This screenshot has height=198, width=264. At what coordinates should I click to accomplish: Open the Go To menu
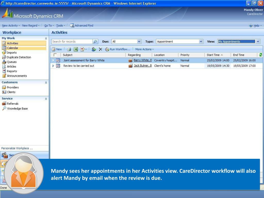tap(49, 26)
